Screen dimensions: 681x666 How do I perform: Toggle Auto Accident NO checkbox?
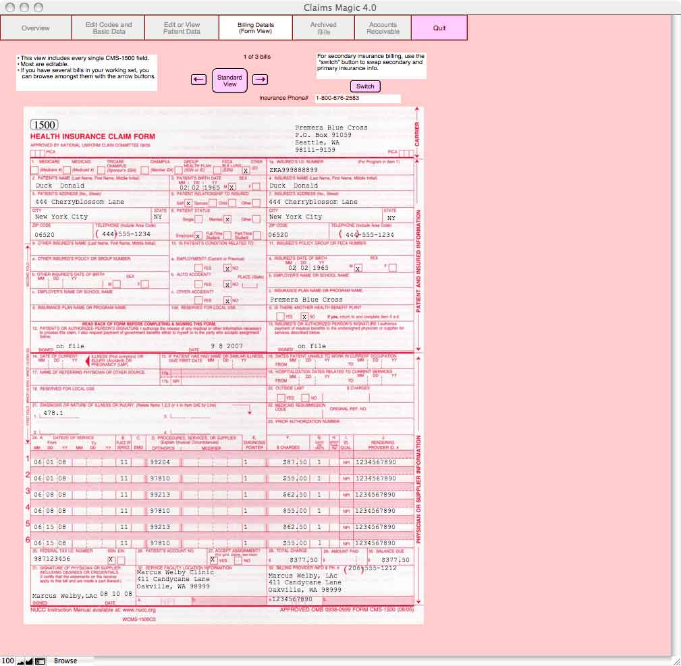coord(227,284)
